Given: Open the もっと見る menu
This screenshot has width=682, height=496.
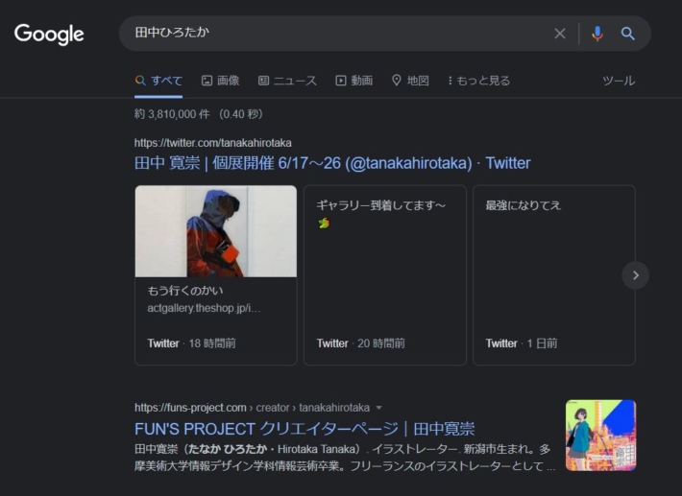Looking at the screenshot, I should 479,81.
